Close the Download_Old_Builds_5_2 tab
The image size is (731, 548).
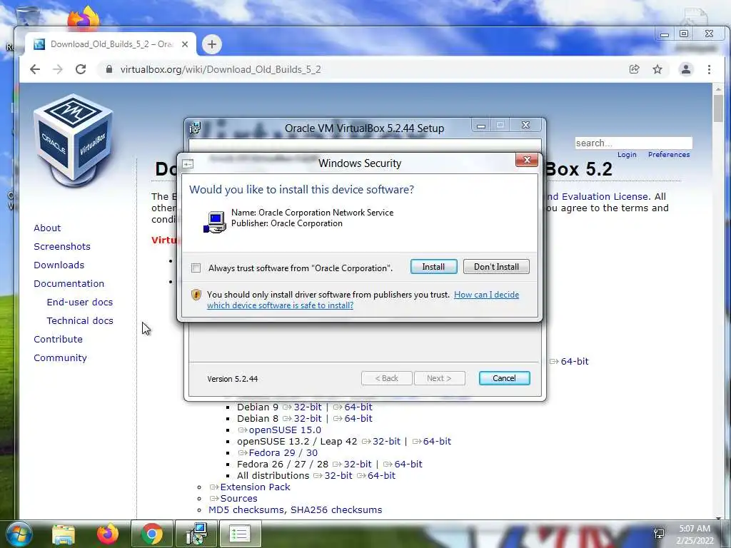tap(185, 44)
